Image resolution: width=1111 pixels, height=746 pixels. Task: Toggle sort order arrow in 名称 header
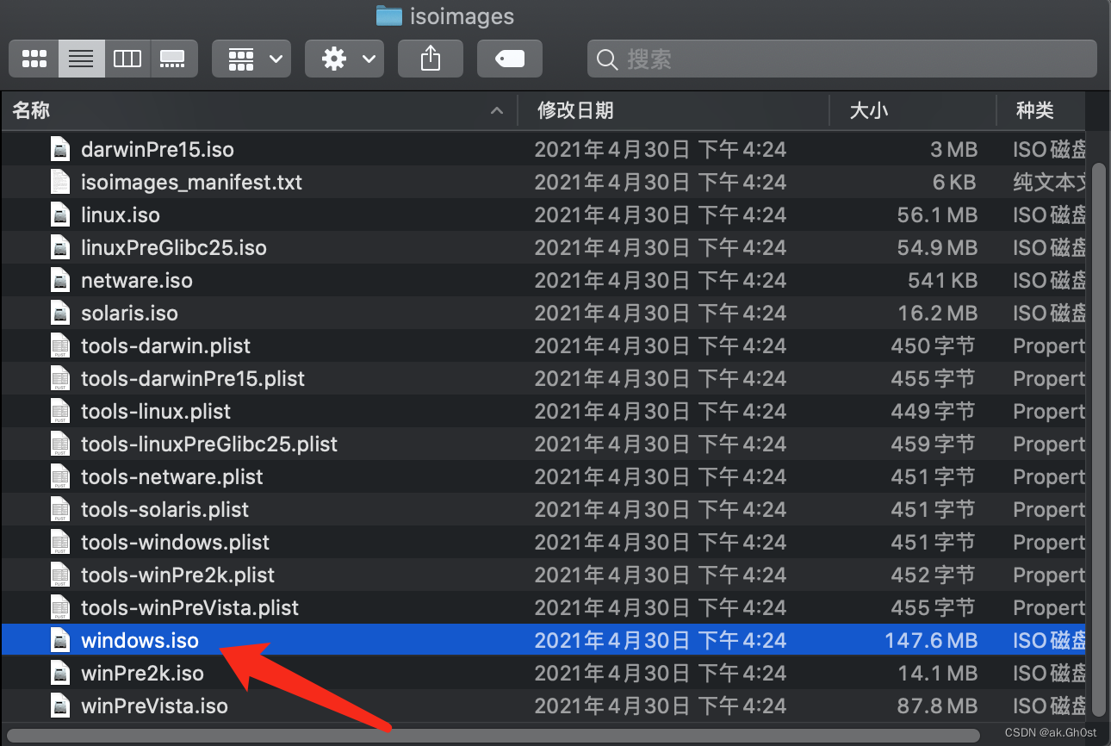pyautogui.click(x=496, y=110)
